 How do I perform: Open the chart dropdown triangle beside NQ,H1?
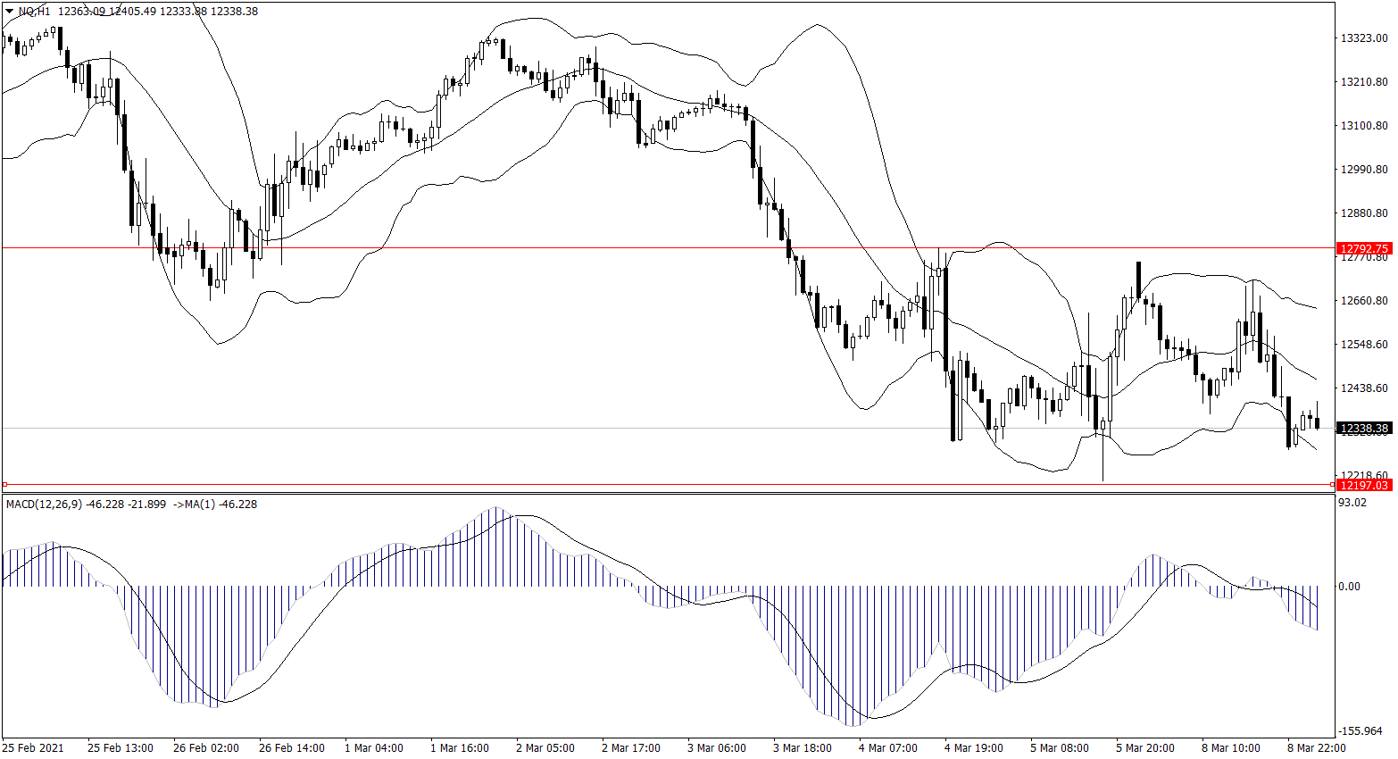pyautogui.click(x=8, y=12)
